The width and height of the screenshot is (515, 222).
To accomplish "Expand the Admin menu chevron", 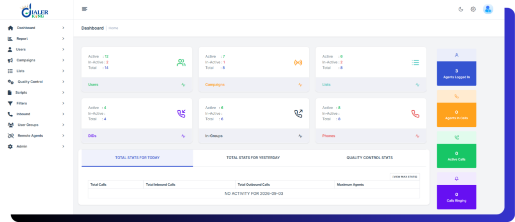I will point(63,146).
